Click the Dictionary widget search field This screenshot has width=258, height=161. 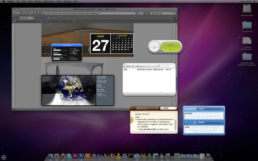tap(168, 108)
